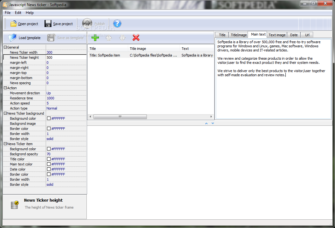
Task: Open help with the blue question mark
Action: click(x=117, y=23)
